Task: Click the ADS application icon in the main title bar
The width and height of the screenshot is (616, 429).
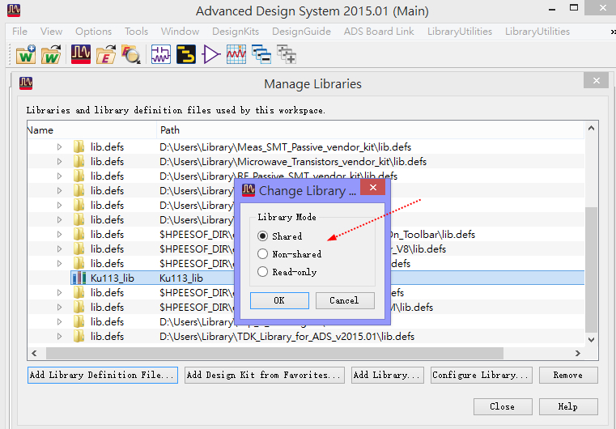Action: point(14,11)
